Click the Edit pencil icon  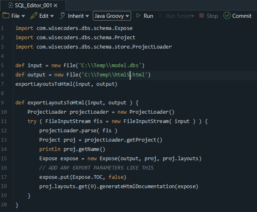34,15
